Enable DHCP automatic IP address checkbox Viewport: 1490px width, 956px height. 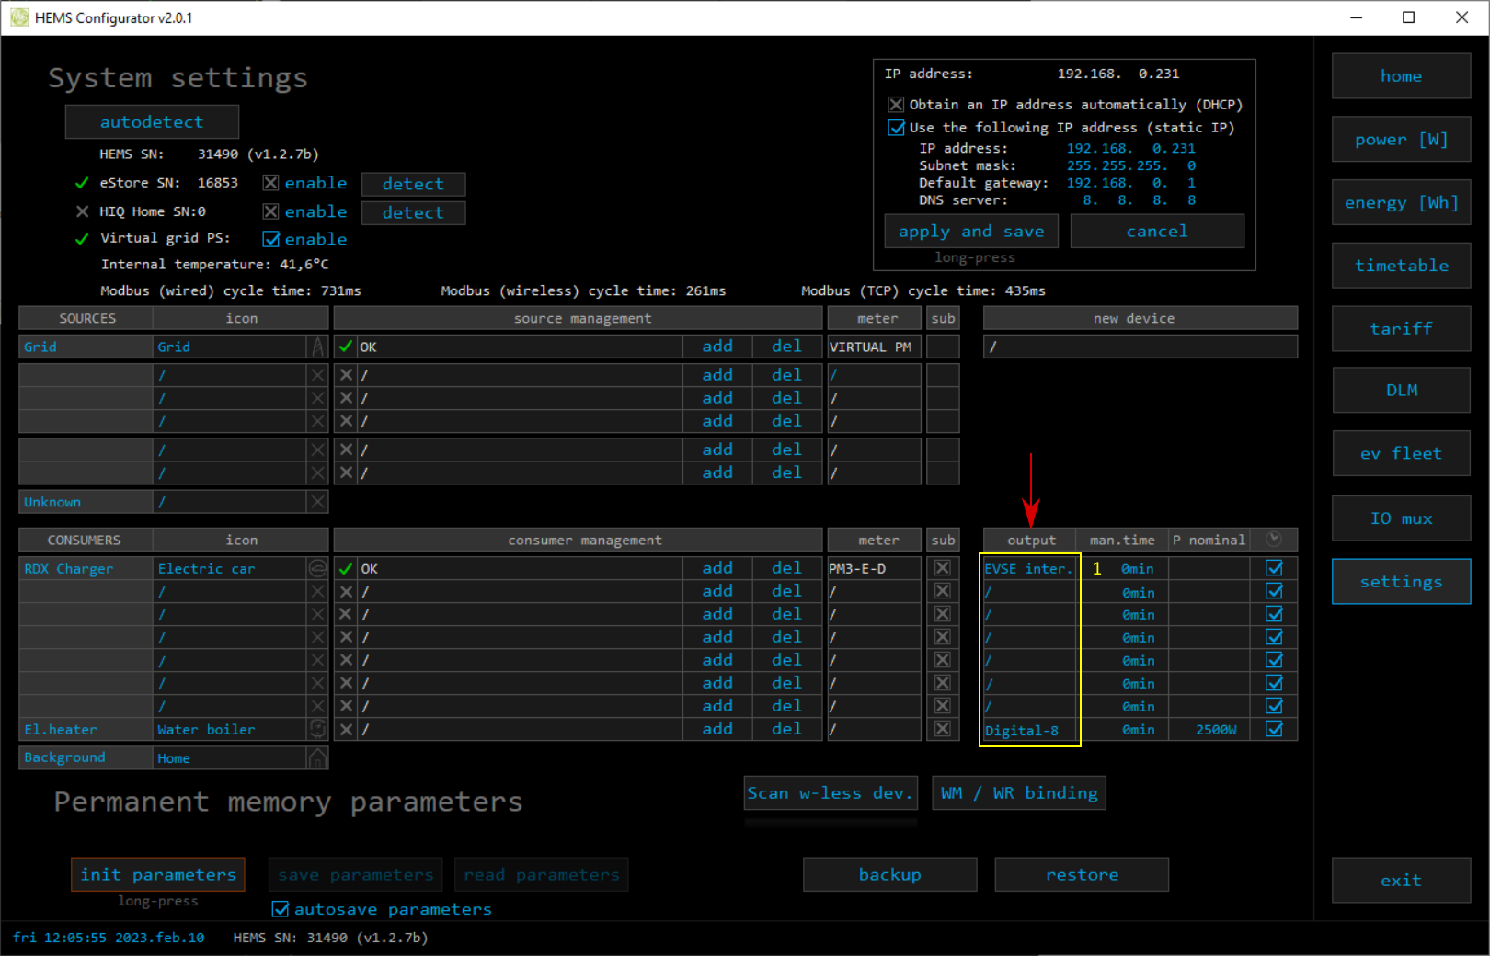pyautogui.click(x=896, y=105)
